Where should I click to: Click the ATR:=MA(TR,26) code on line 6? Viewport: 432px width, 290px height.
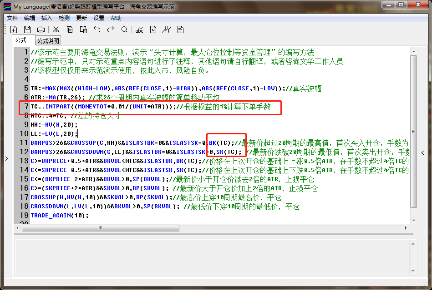pos(58,98)
